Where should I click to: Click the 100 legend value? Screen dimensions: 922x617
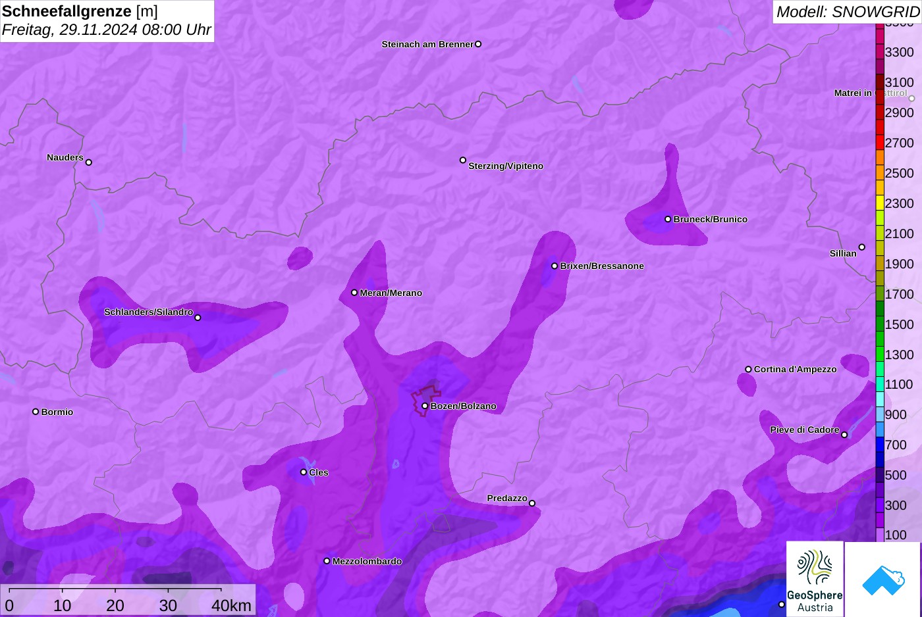click(x=896, y=535)
